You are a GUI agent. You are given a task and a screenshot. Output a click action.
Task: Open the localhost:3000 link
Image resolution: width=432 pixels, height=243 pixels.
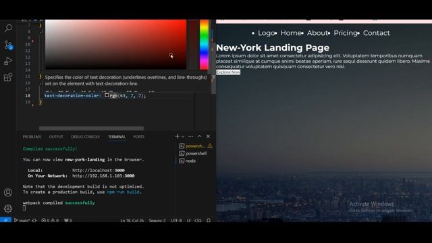99,170
